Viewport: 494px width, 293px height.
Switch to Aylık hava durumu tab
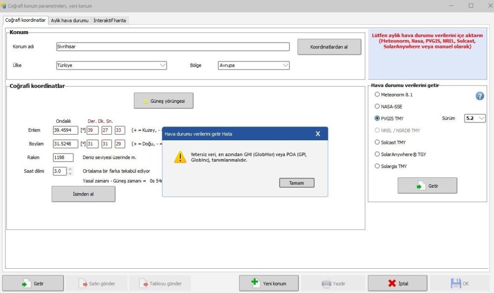click(70, 20)
